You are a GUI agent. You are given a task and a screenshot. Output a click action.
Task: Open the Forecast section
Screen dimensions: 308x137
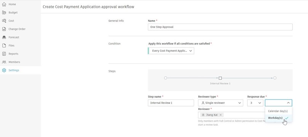click(x=14, y=37)
